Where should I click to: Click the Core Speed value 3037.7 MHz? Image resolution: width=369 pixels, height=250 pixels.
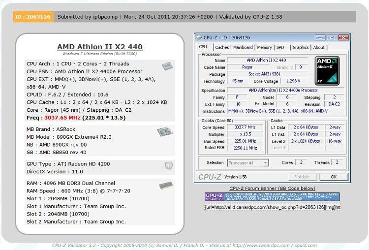point(245,127)
